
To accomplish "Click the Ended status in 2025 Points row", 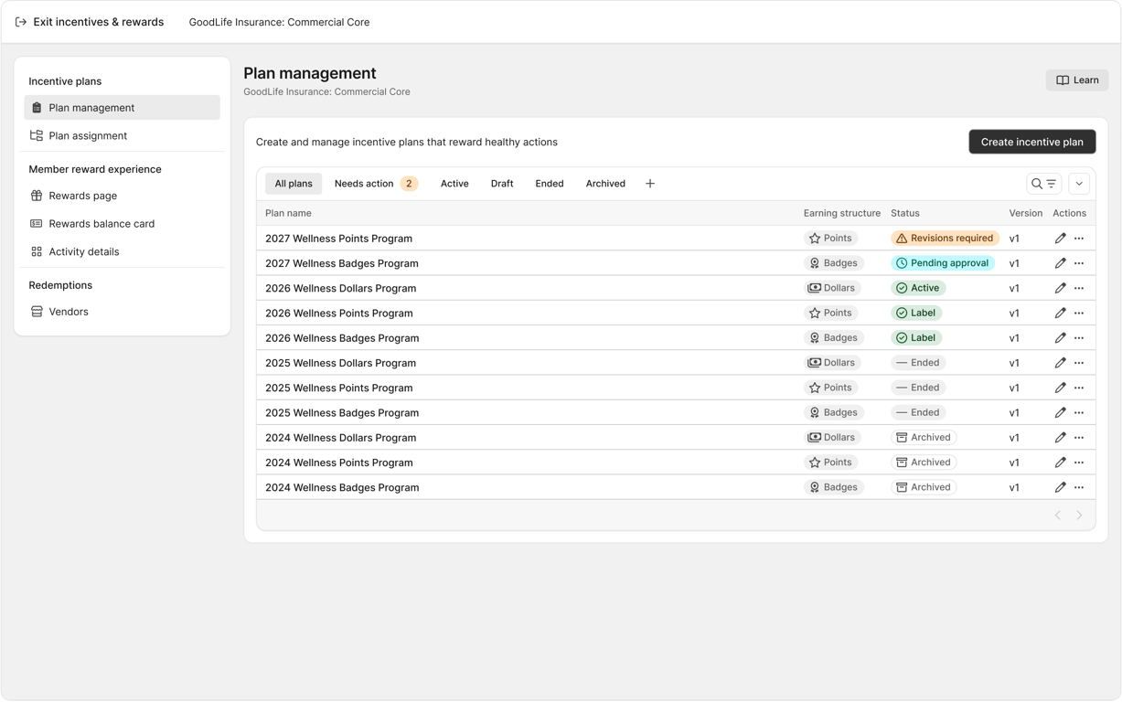I will [918, 388].
